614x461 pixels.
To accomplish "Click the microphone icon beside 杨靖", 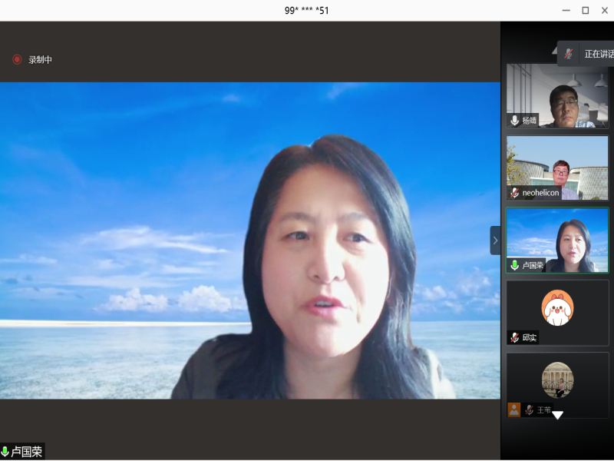I will pos(514,120).
